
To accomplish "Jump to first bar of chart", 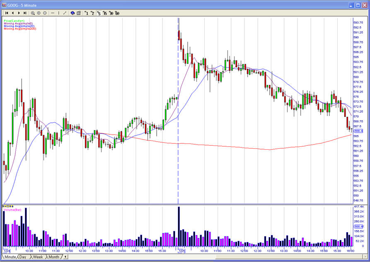I will [x=7, y=13].
